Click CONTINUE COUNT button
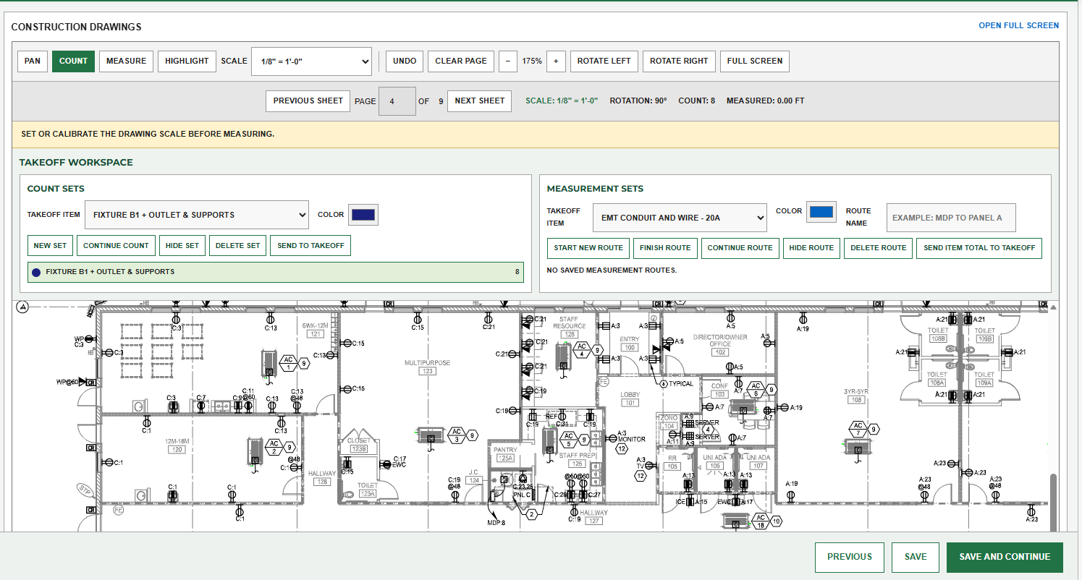Screen dimensions: 1082x580 point(116,245)
